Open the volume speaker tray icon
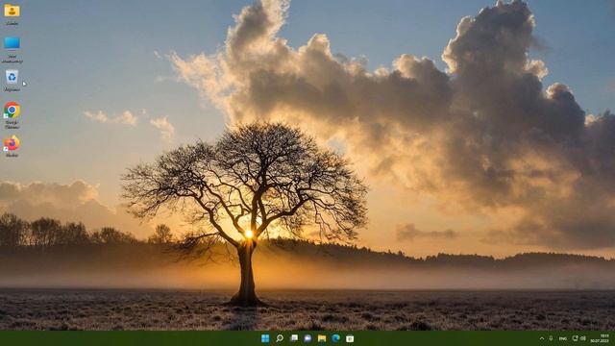The height and width of the screenshot is (346, 615). click(583, 338)
